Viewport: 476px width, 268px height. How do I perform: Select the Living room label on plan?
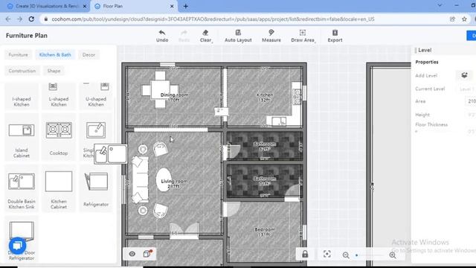pyautogui.click(x=174, y=184)
